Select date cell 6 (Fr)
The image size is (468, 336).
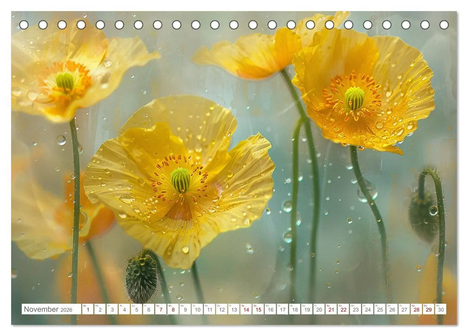pos(149,309)
